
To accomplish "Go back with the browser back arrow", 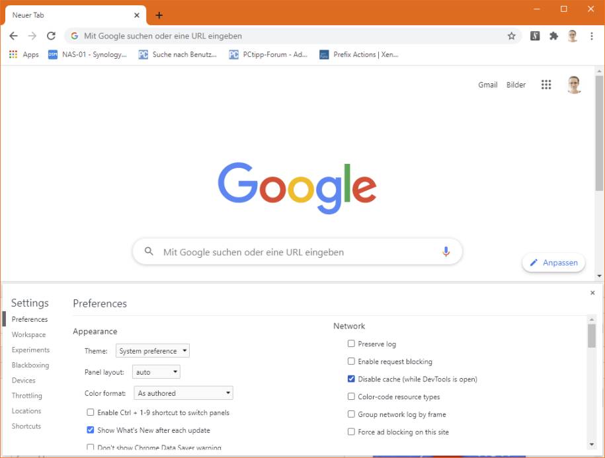I will click(13, 36).
